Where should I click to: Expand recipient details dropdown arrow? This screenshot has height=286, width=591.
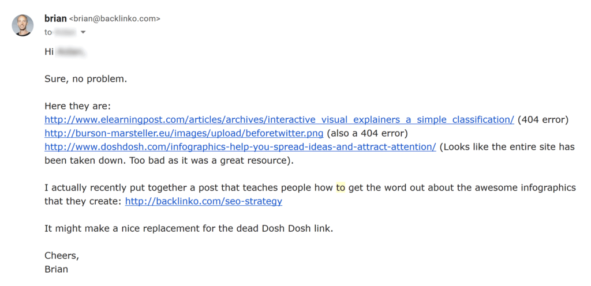pos(83,32)
